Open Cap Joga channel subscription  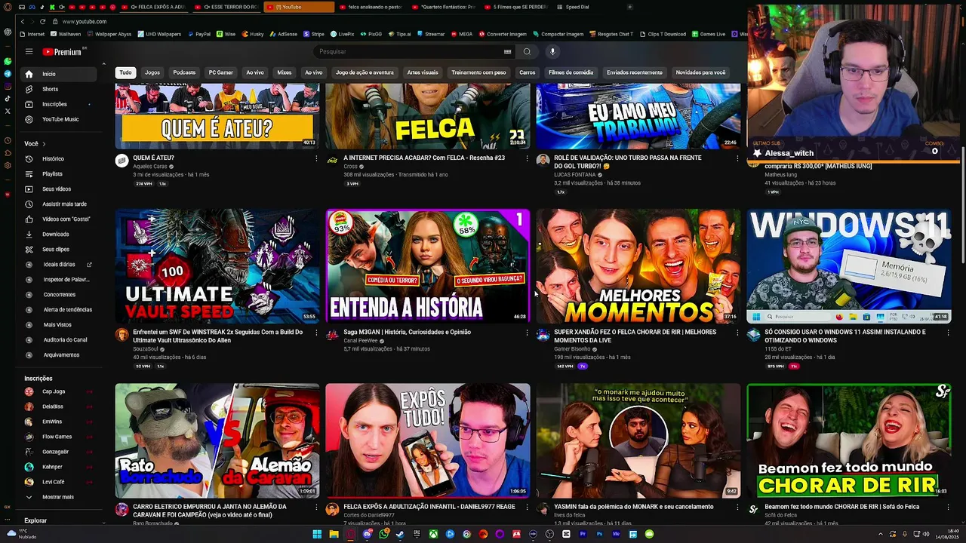click(58, 391)
